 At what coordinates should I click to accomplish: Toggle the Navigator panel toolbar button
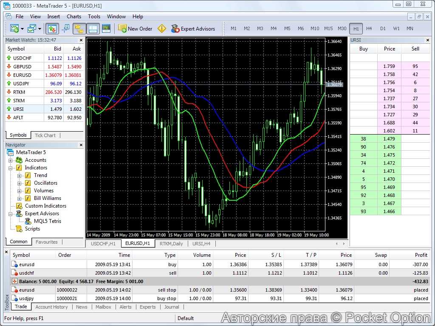click(x=79, y=29)
